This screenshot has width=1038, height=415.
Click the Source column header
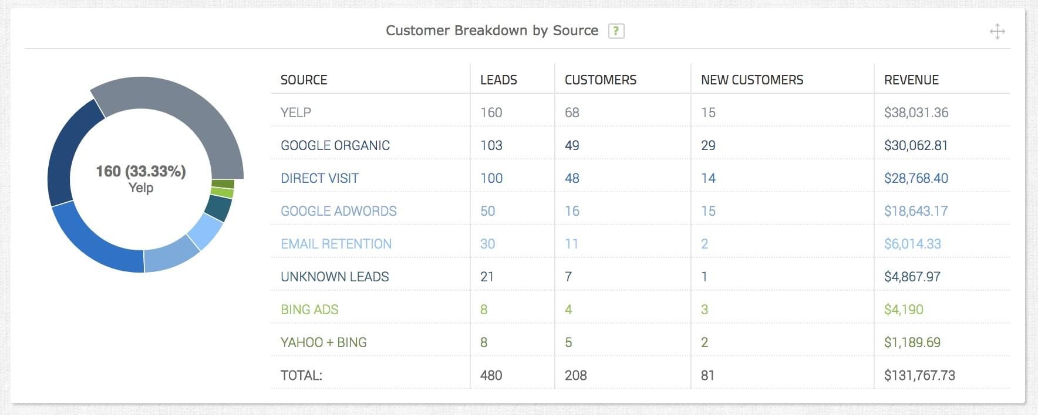(304, 80)
